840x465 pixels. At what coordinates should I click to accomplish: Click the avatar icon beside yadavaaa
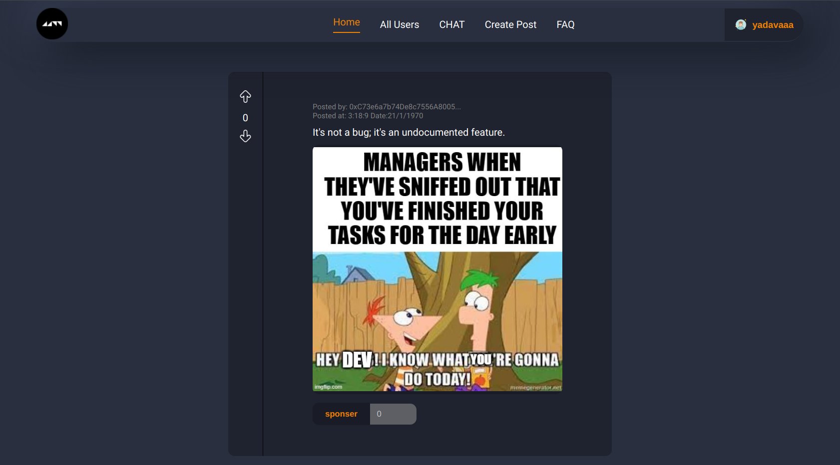click(x=741, y=24)
